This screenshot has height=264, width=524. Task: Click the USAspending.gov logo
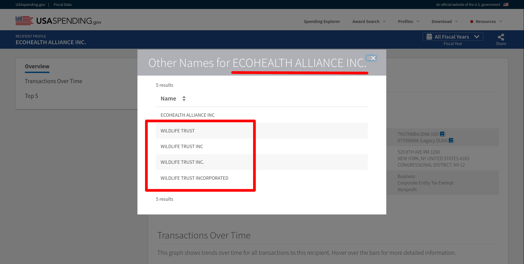tap(59, 21)
